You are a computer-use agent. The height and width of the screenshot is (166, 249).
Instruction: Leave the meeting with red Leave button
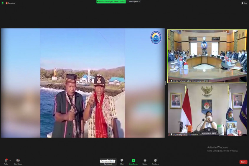point(243,162)
